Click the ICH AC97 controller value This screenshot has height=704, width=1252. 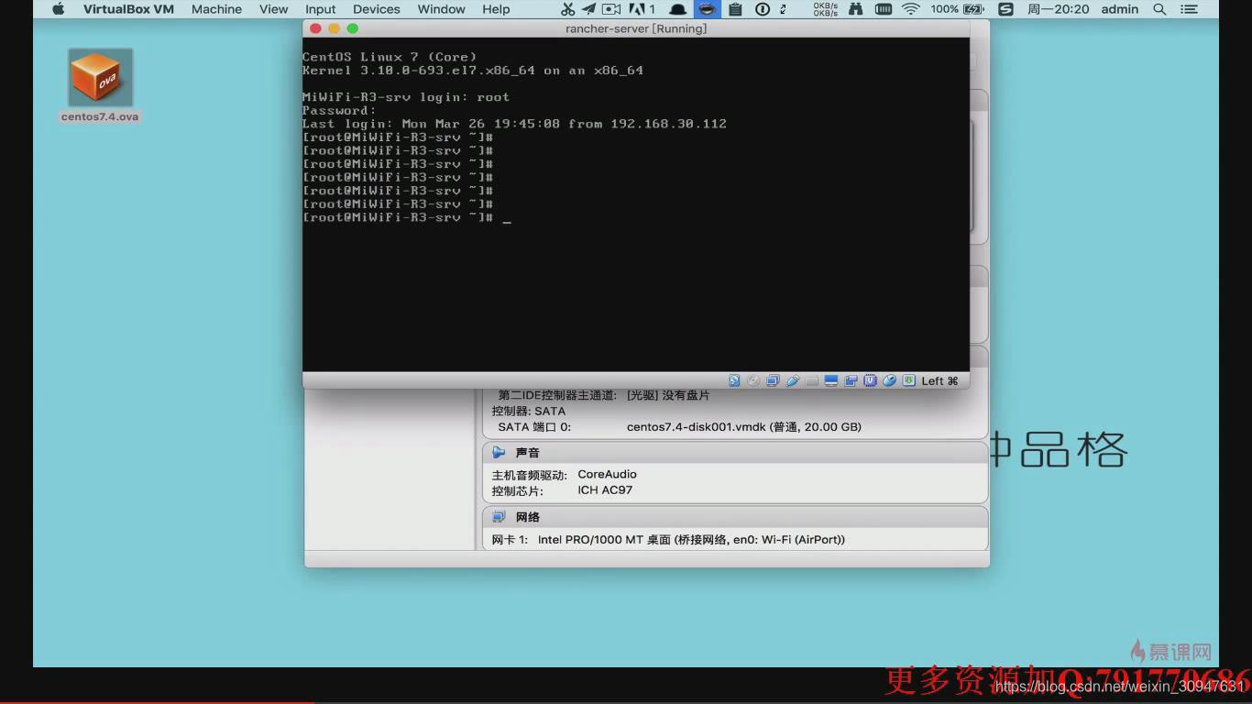point(605,490)
